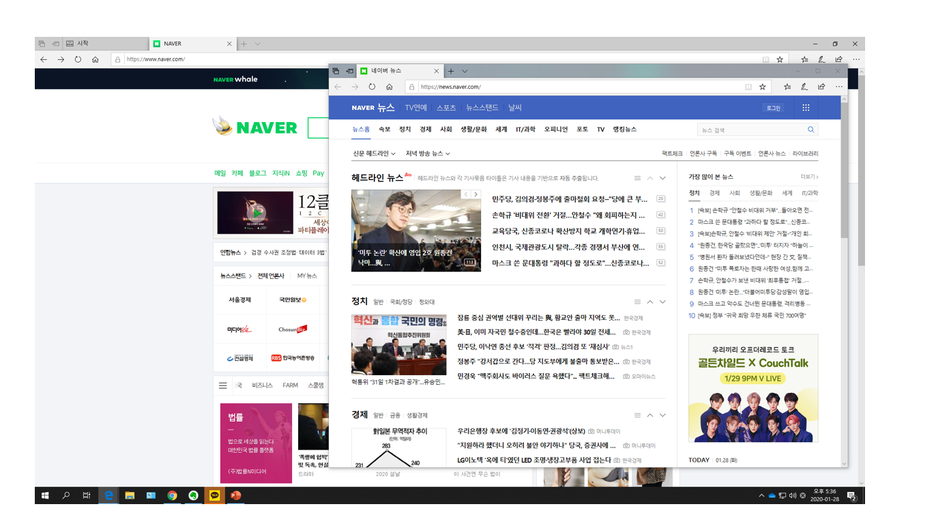Open headline photo of 원종건 article
The height and width of the screenshot is (528, 936).
416,231
